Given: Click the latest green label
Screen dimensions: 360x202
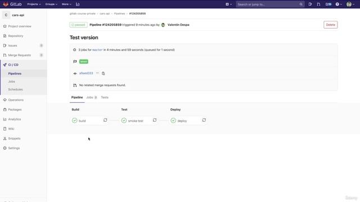Looking at the screenshot, I should pyautogui.click(x=84, y=61).
